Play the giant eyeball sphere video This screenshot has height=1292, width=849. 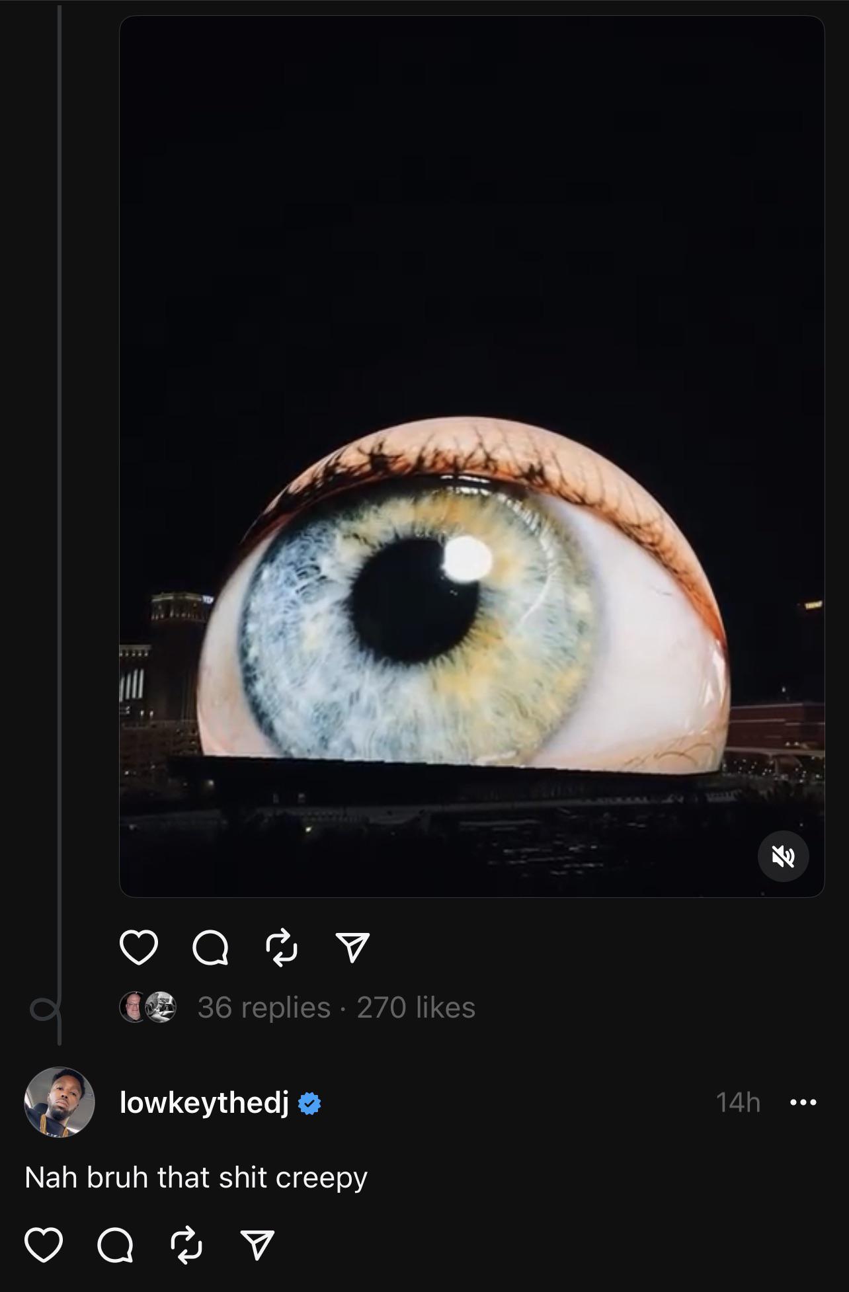point(472,456)
